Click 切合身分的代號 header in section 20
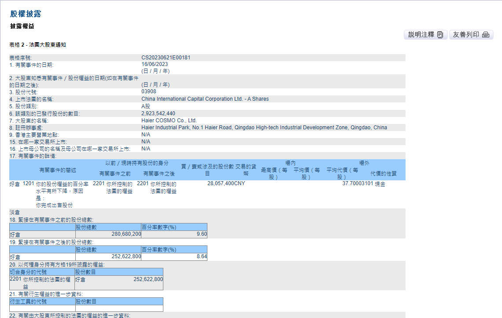 pos(42,272)
